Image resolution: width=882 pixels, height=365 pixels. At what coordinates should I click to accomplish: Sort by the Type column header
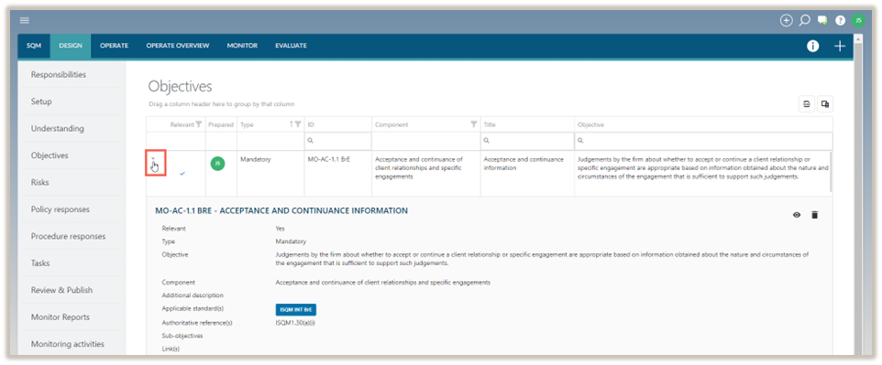click(247, 124)
